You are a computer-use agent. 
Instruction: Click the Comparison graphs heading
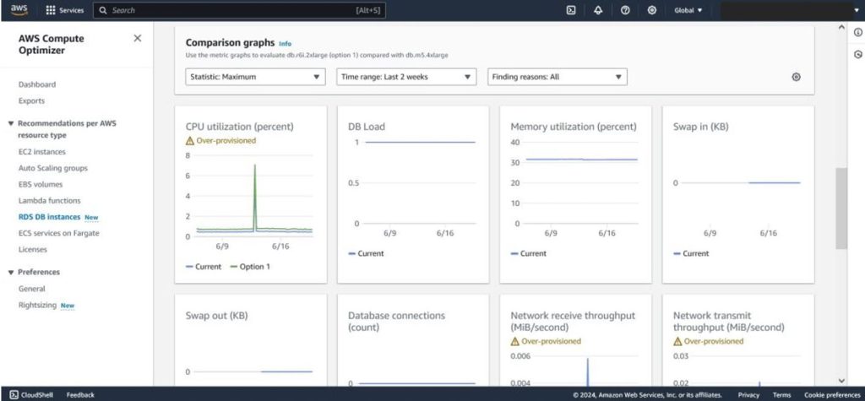pos(230,42)
